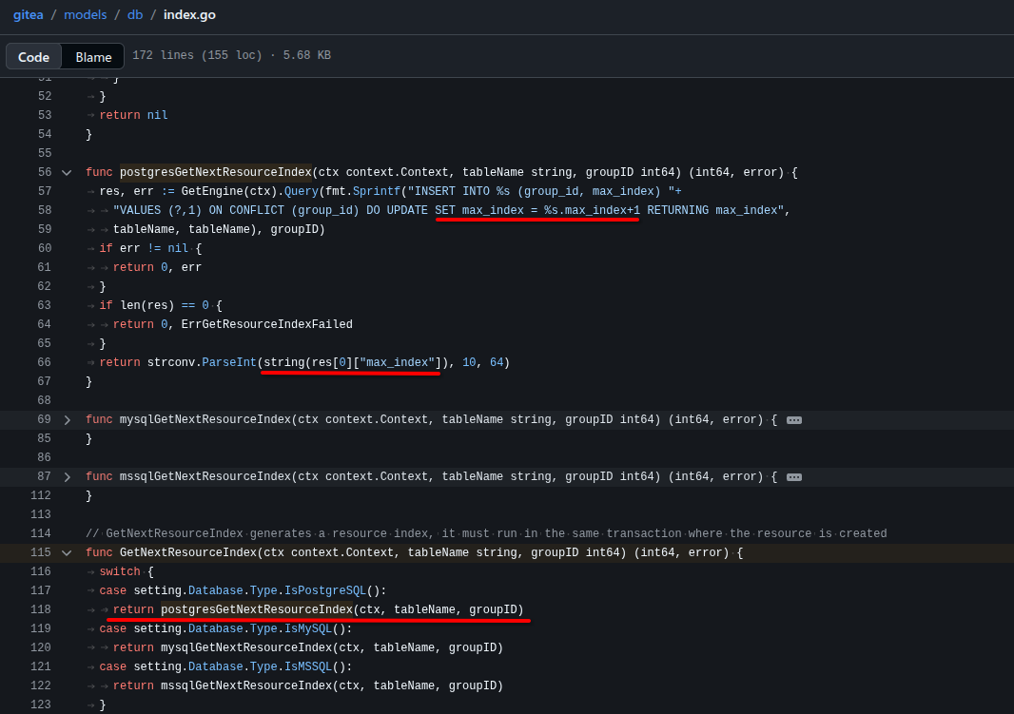Go to the db folder breadcrumb

(135, 15)
